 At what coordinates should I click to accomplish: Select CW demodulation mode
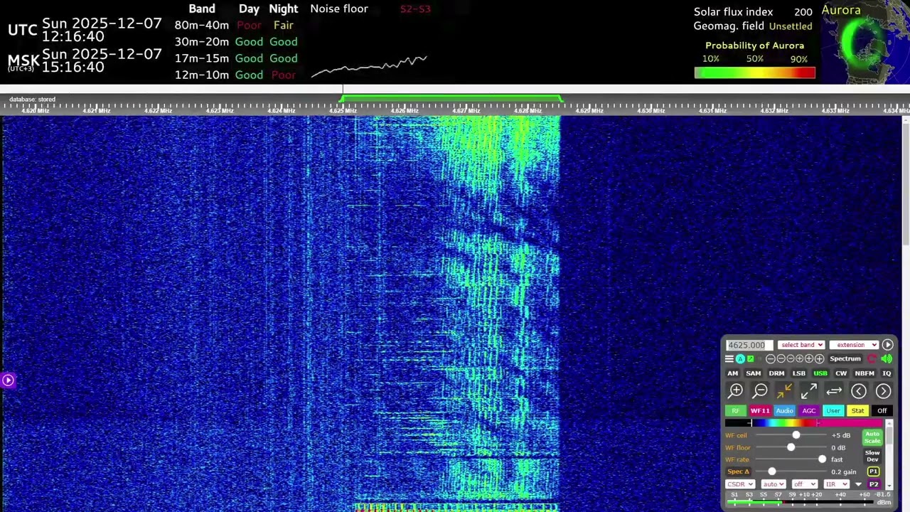click(841, 373)
